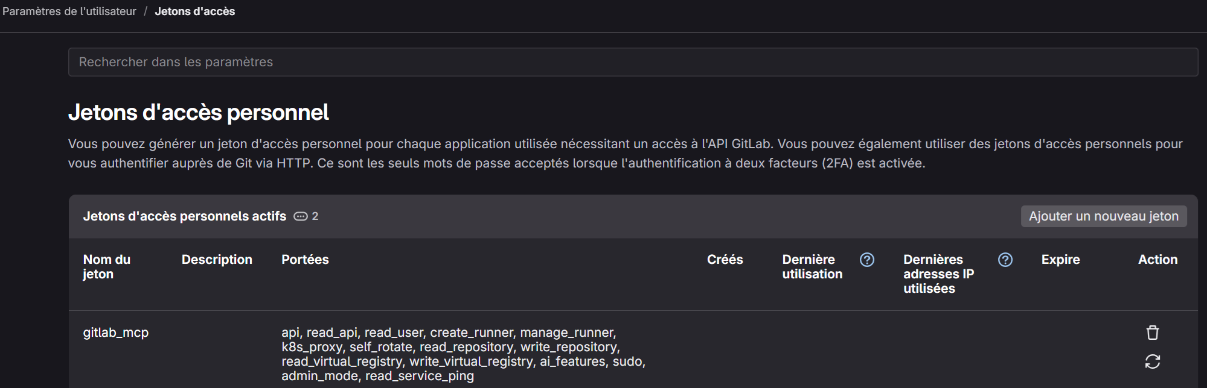The width and height of the screenshot is (1207, 388).
Task: Open the help icon beside Dernières adresses IP utilisées
Action: point(1005,260)
